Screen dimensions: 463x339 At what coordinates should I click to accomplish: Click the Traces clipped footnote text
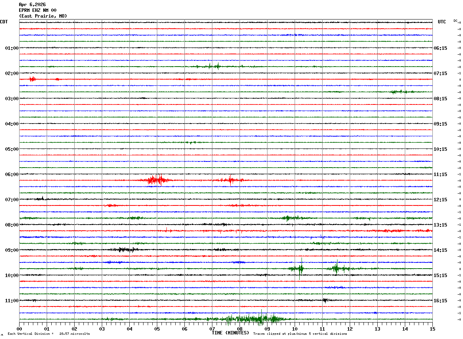click(x=300, y=334)
